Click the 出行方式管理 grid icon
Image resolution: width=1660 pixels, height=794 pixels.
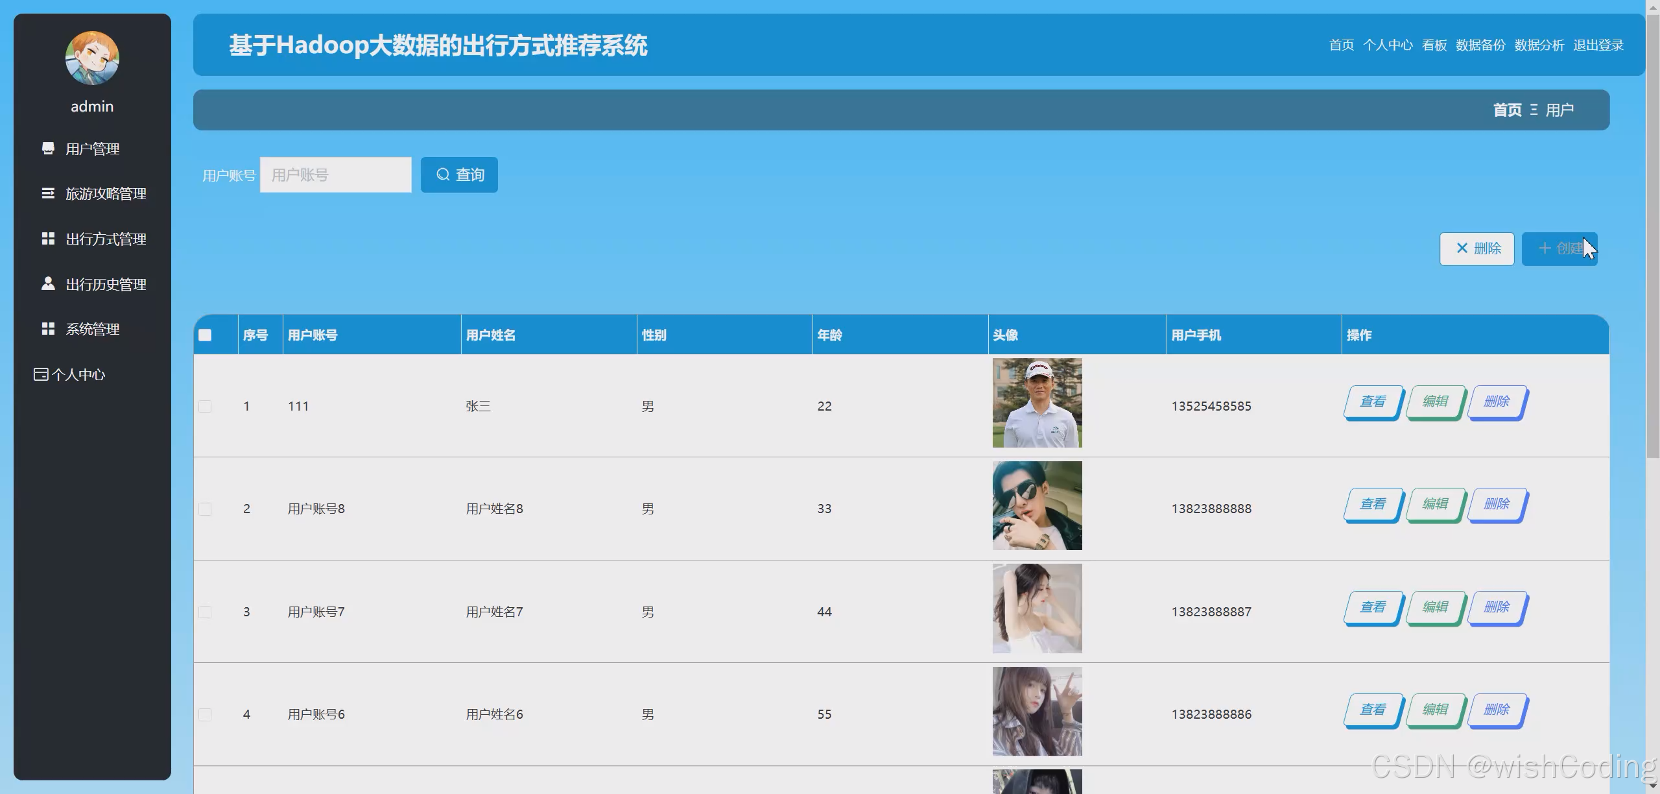[x=48, y=239]
